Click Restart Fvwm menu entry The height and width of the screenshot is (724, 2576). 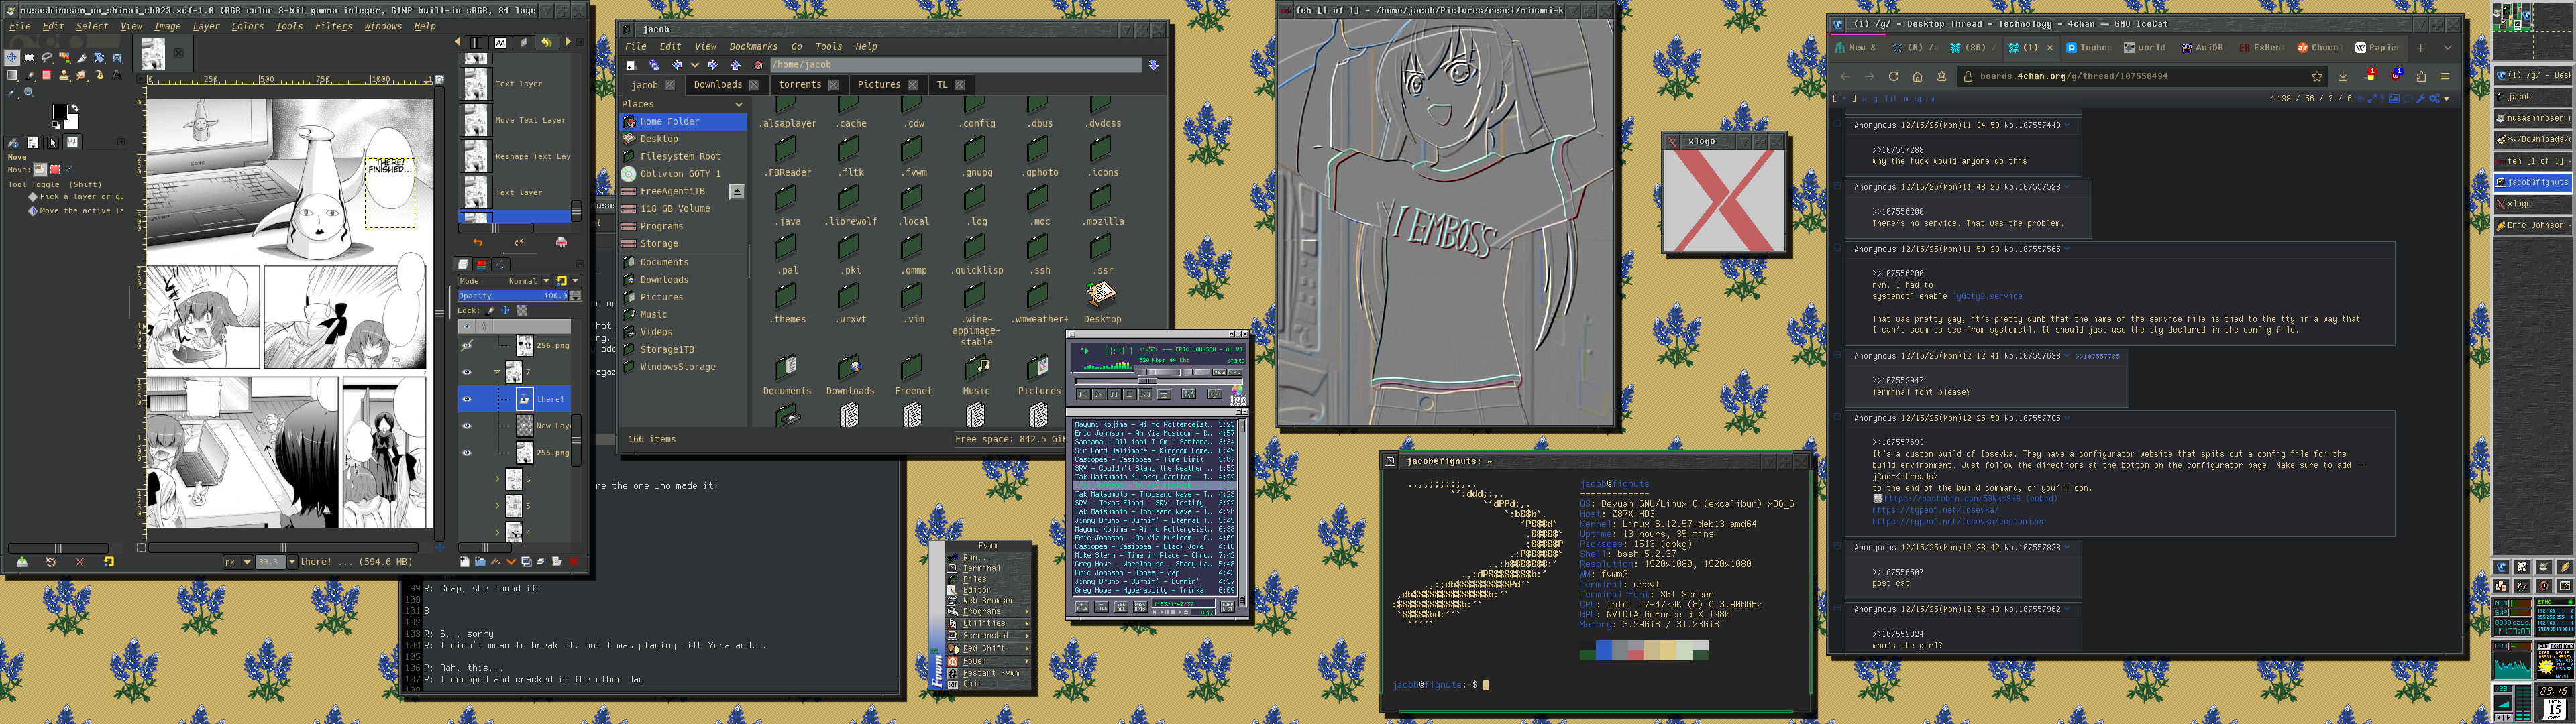click(x=990, y=673)
